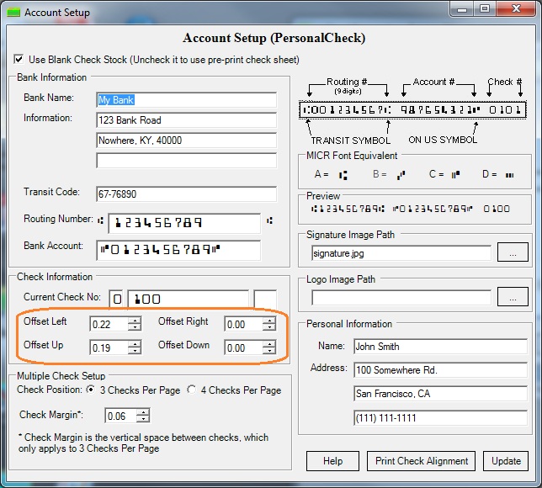Viewport: 542px width, 488px height.
Task: Browse for Signature Image Path file
Action: pos(513,252)
